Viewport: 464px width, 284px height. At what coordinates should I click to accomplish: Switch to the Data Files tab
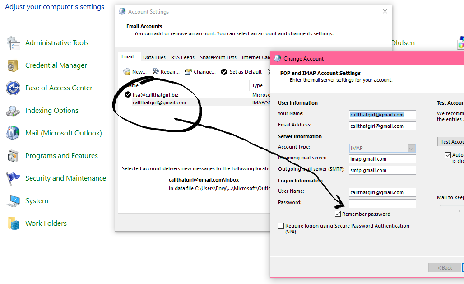[x=154, y=57]
